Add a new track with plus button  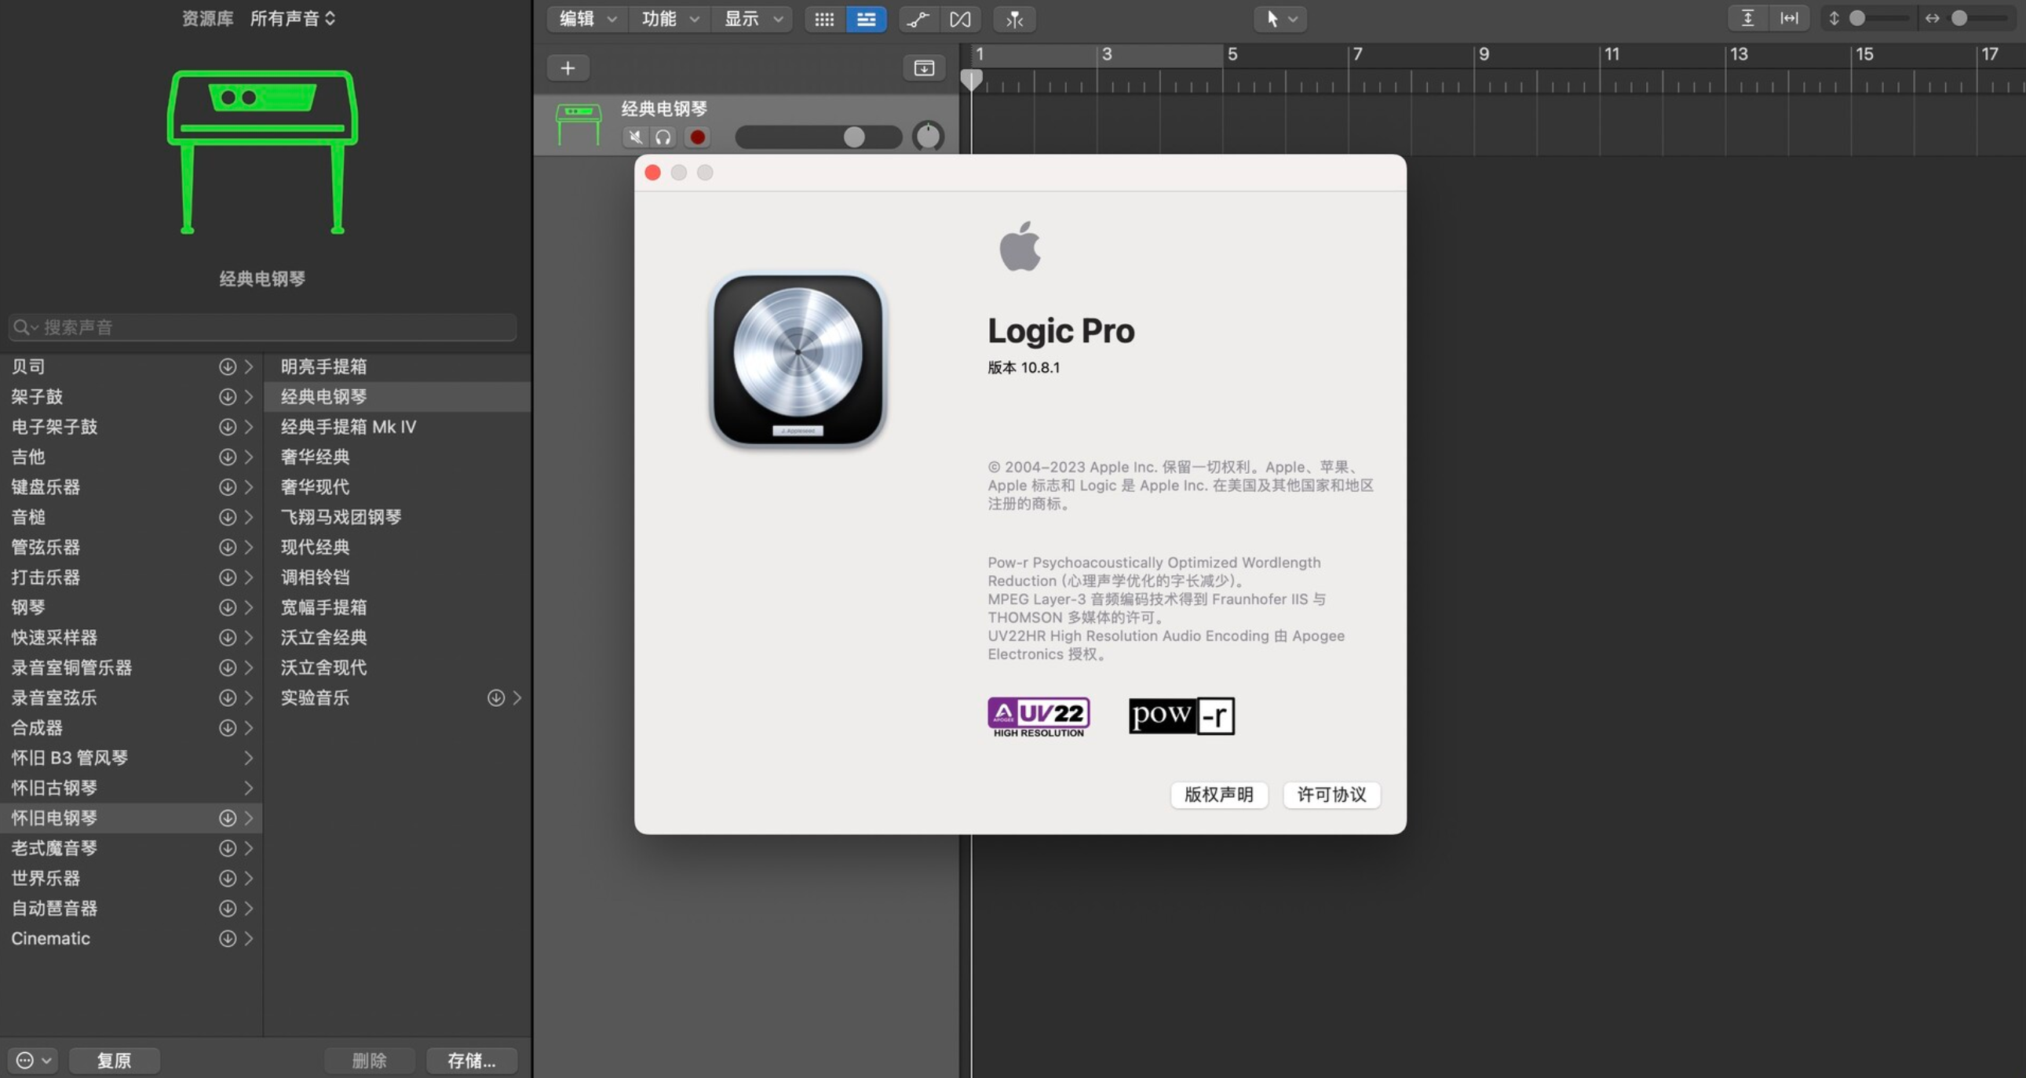coord(568,68)
